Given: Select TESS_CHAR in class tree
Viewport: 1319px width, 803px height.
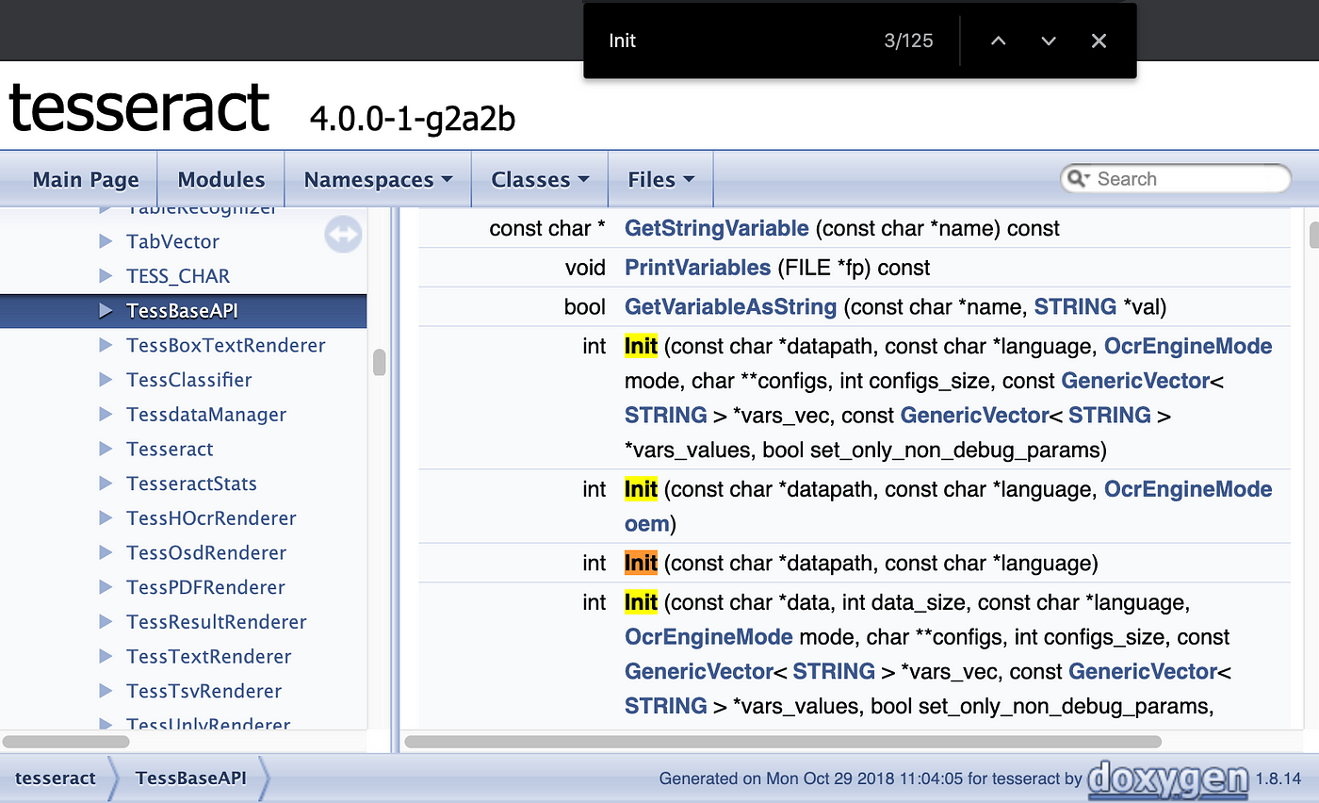Looking at the screenshot, I should [x=178, y=276].
